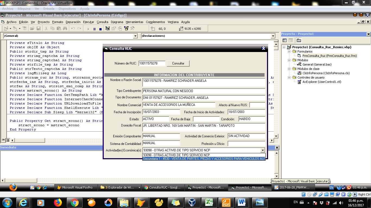Close the Inmediato window pane
Viewport: 371px width, 208px height.
pyautogui.click(x=277, y=148)
